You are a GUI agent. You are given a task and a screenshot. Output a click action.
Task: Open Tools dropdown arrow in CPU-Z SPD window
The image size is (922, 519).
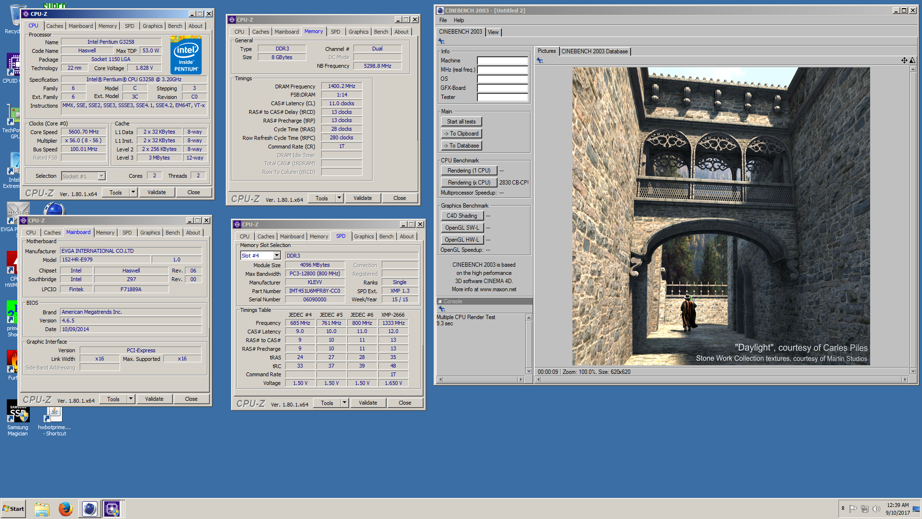click(344, 403)
